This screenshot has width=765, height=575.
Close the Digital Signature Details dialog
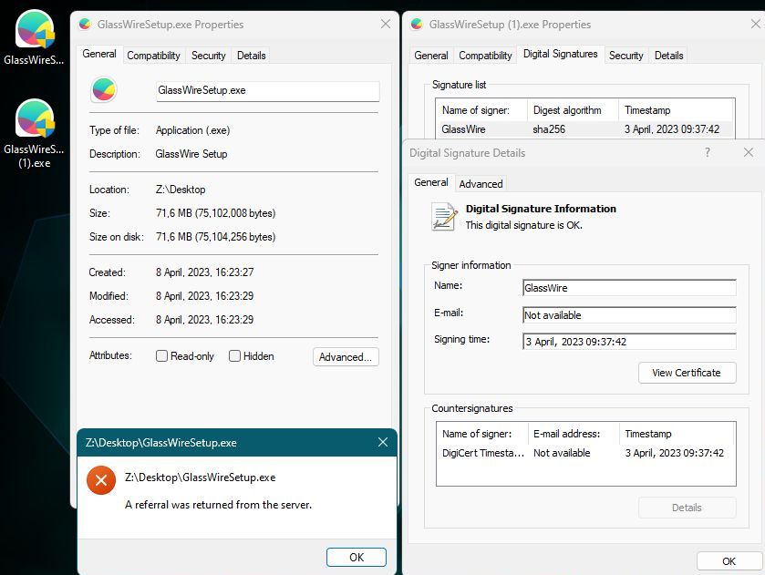[749, 153]
